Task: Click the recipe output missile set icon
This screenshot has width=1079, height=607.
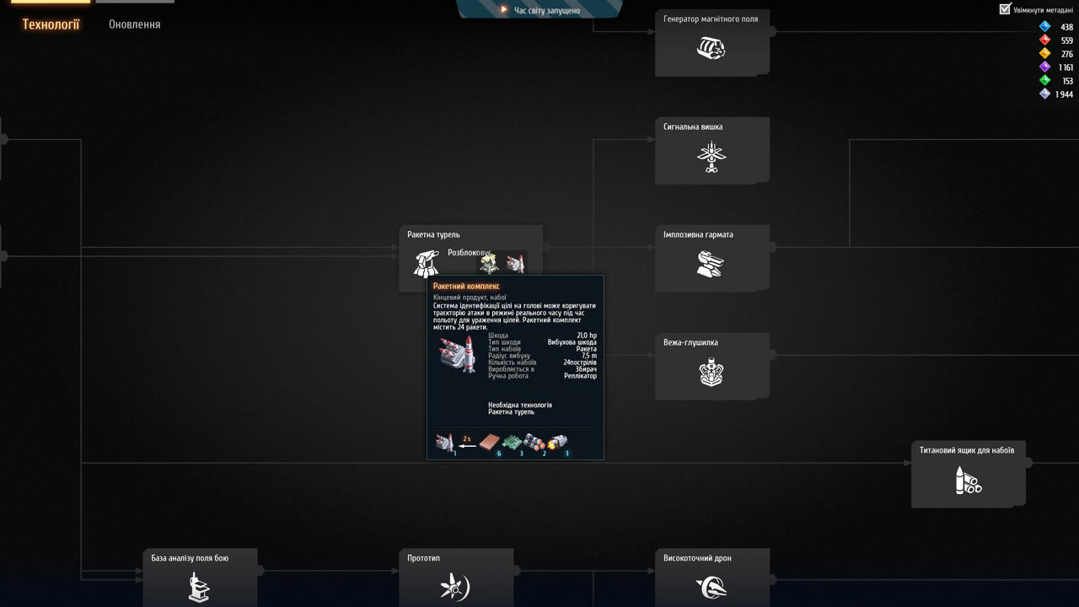Action: (x=445, y=443)
